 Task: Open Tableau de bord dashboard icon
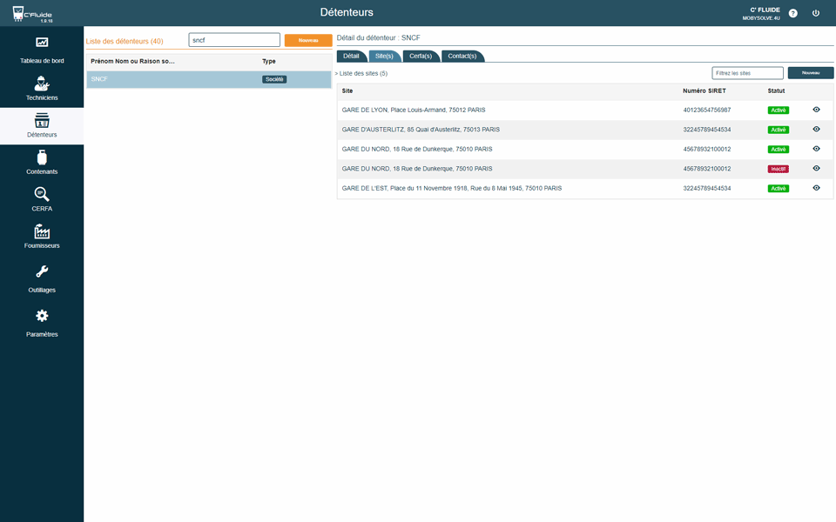pos(42,43)
